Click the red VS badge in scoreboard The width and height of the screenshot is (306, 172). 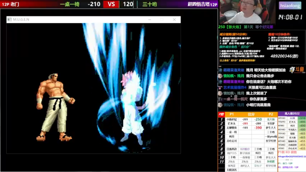111,4
